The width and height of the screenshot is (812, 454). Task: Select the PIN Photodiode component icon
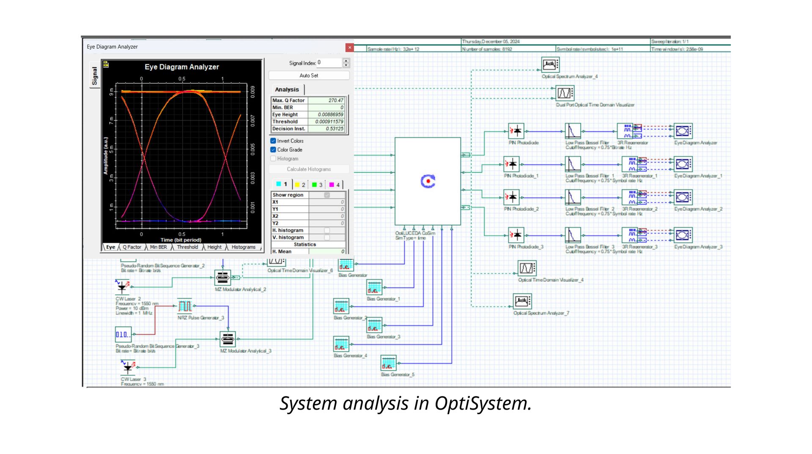click(x=516, y=131)
